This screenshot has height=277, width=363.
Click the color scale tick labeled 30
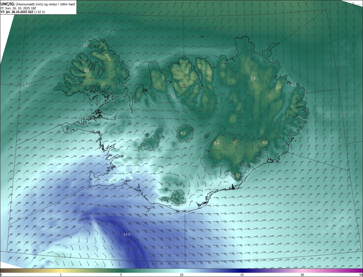[302, 275]
